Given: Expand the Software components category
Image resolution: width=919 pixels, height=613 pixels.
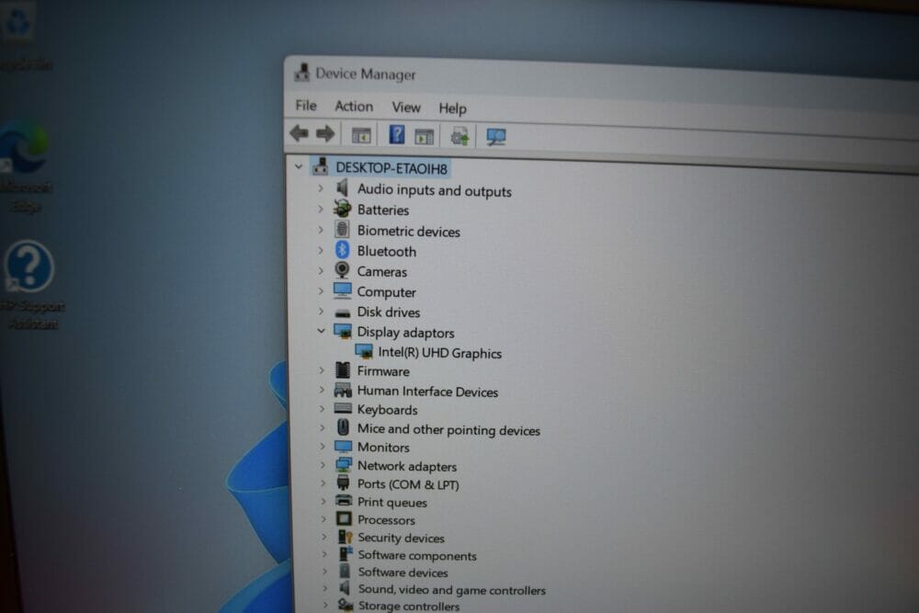Looking at the screenshot, I should click(x=324, y=554).
